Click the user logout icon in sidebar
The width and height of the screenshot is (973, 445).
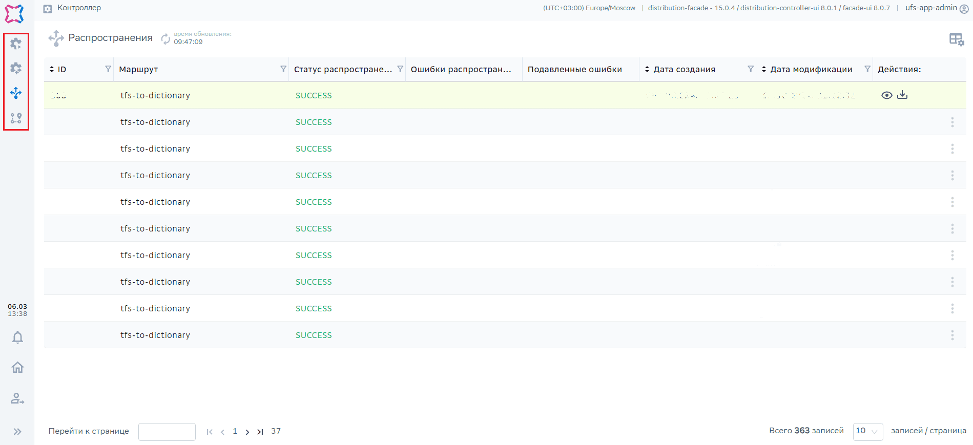[17, 398]
